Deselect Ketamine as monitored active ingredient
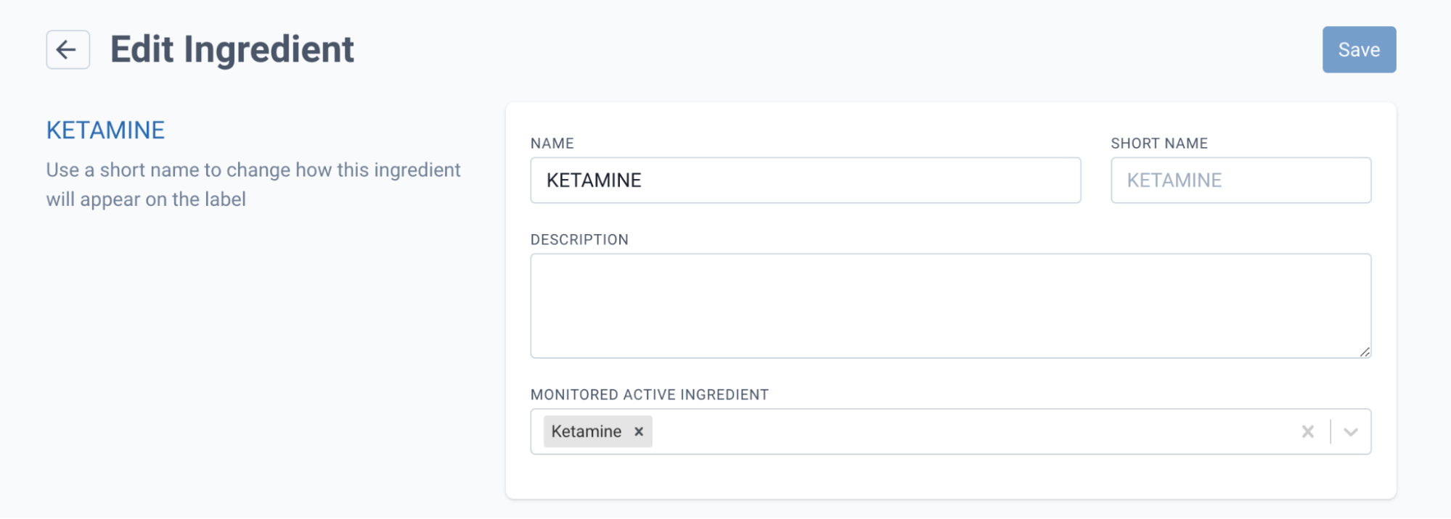 tap(639, 431)
